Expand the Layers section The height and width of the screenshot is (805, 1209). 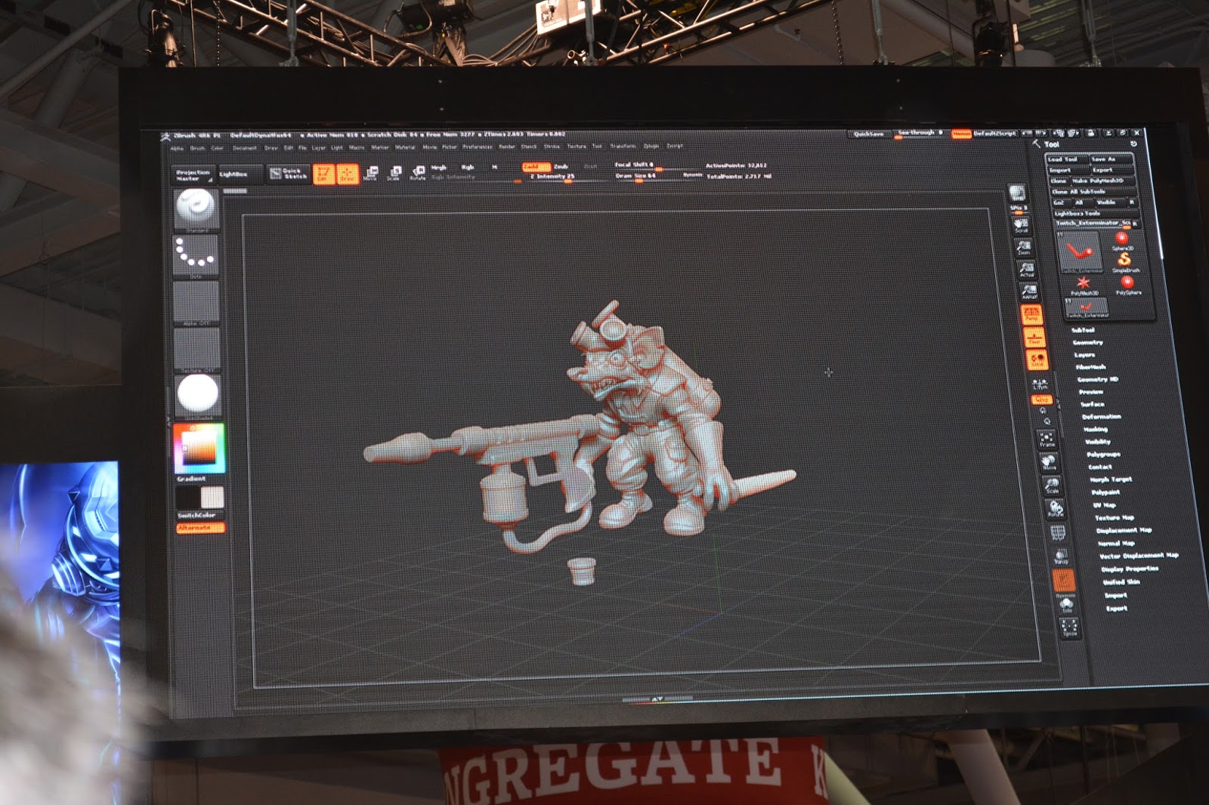1085,354
